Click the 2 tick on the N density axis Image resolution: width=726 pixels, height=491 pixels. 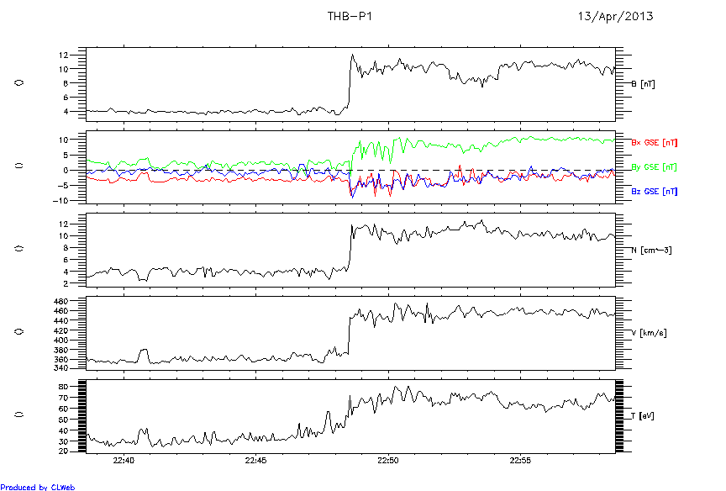click(66, 283)
